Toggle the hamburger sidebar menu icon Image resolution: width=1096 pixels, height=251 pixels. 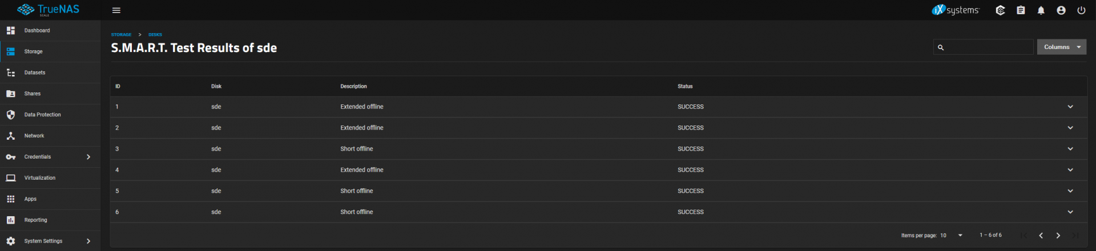[x=116, y=10]
